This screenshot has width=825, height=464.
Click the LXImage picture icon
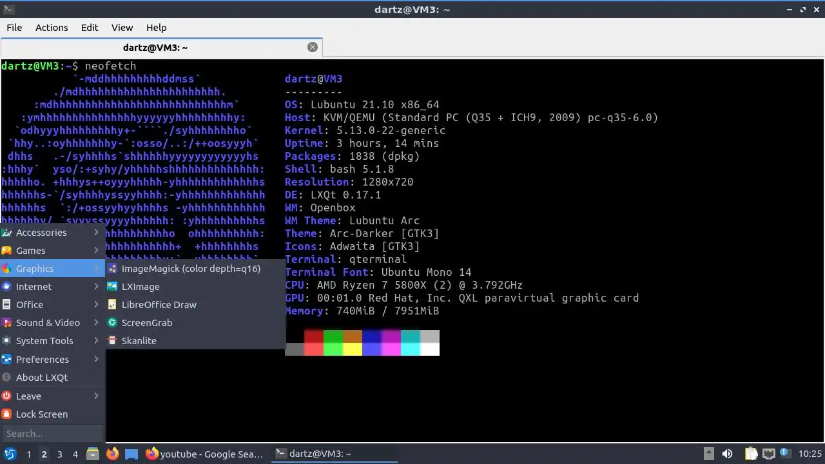[x=112, y=287]
